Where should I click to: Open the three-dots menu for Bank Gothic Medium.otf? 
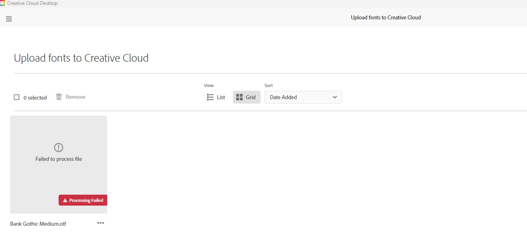click(101, 223)
